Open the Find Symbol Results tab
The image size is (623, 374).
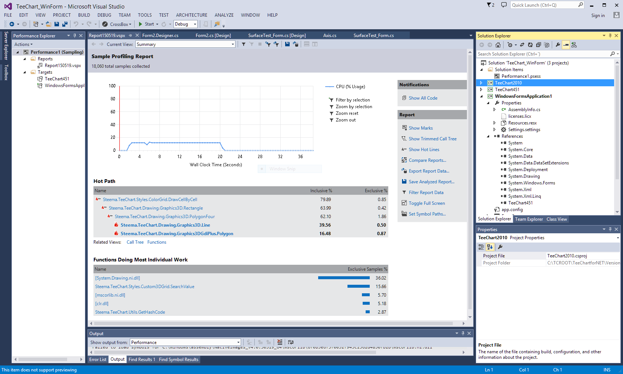(179, 360)
